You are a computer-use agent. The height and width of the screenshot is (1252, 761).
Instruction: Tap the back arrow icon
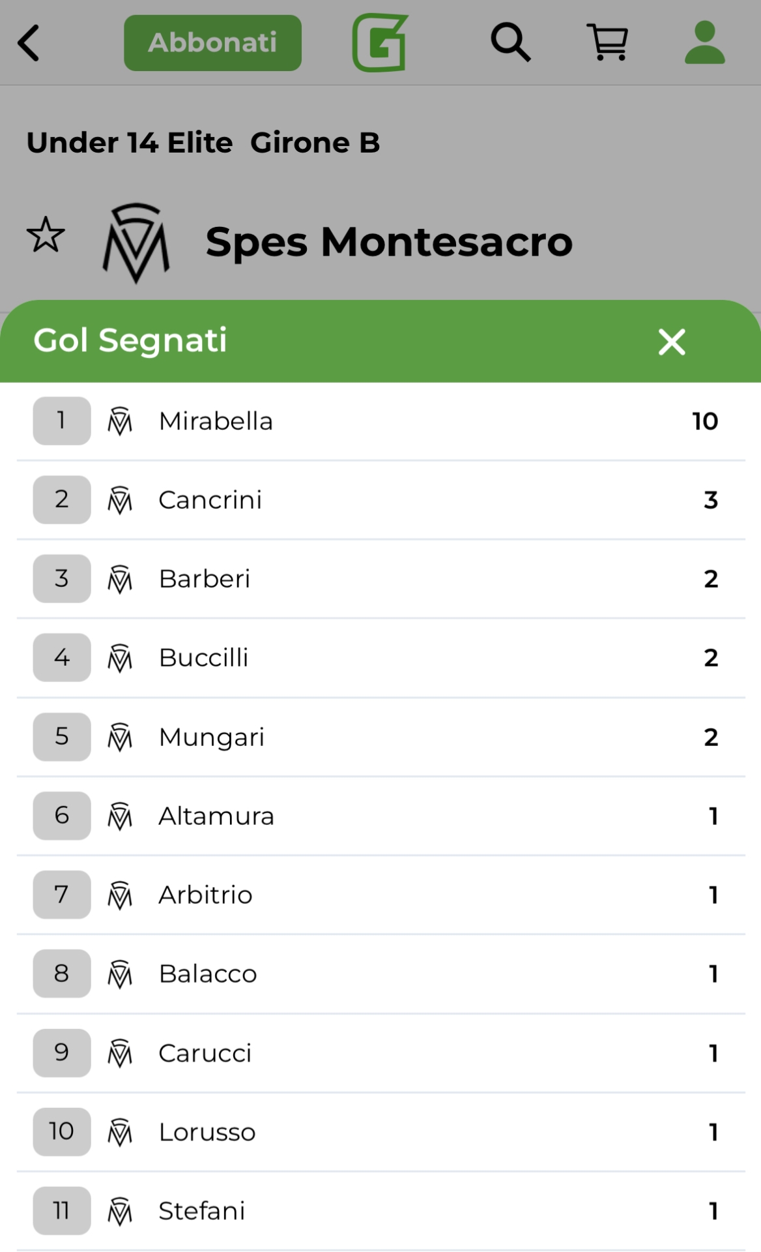(29, 43)
